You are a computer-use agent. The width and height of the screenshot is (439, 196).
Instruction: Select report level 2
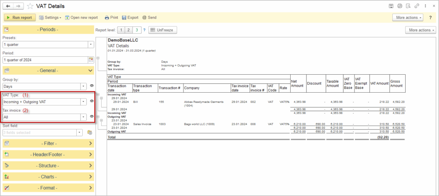129,30
